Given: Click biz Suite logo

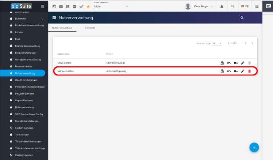Looking at the screenshot, I should (x=21, y=6).
